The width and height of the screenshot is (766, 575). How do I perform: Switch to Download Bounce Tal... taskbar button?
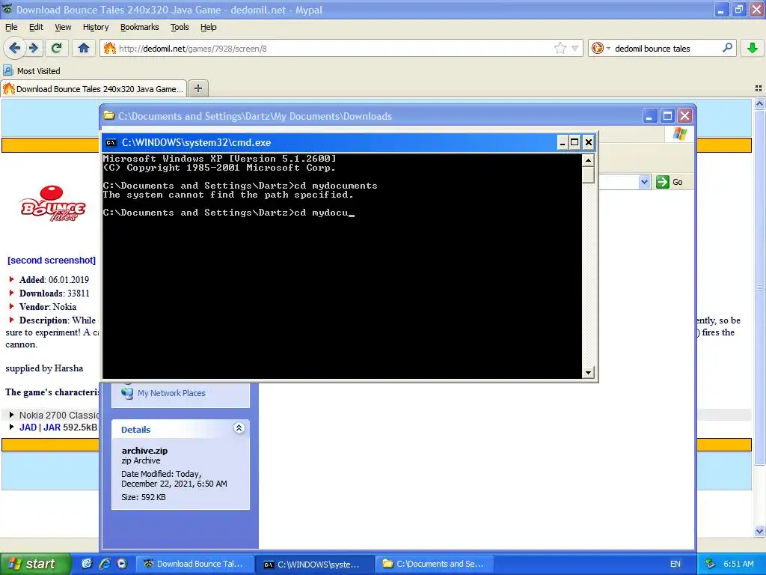(195, 564)
